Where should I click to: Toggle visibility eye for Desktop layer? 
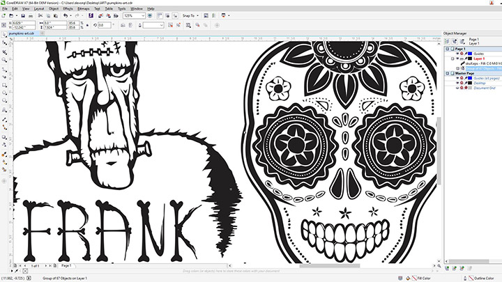[457, 83]
